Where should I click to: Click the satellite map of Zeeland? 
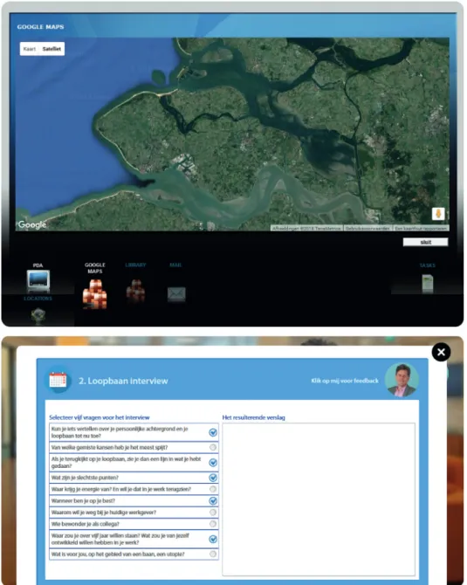232,134
